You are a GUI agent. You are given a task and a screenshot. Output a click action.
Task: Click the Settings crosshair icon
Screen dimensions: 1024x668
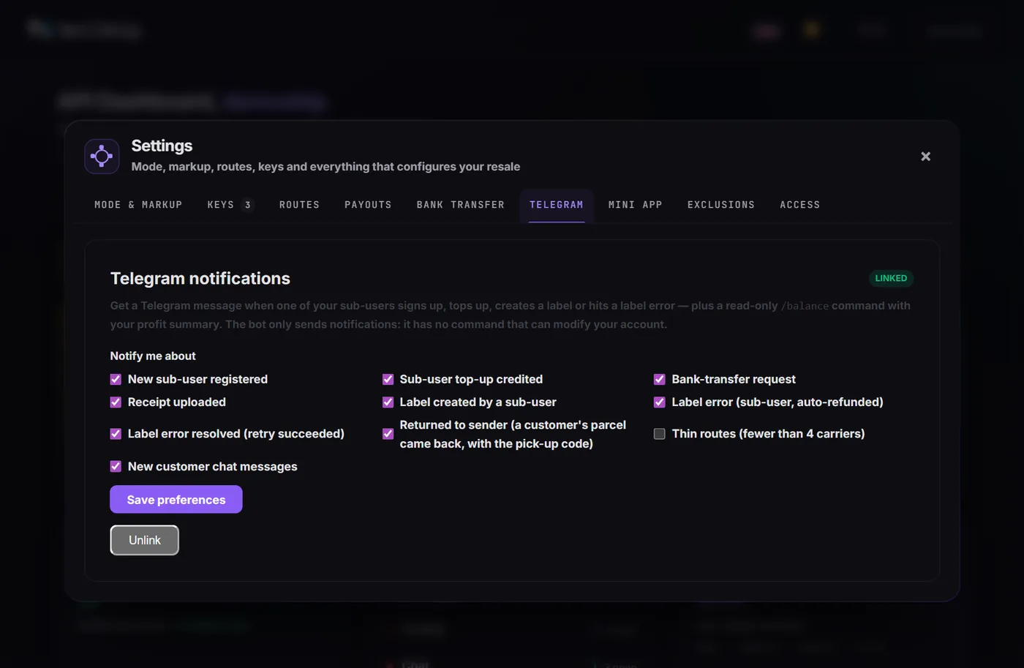point(102,157)
